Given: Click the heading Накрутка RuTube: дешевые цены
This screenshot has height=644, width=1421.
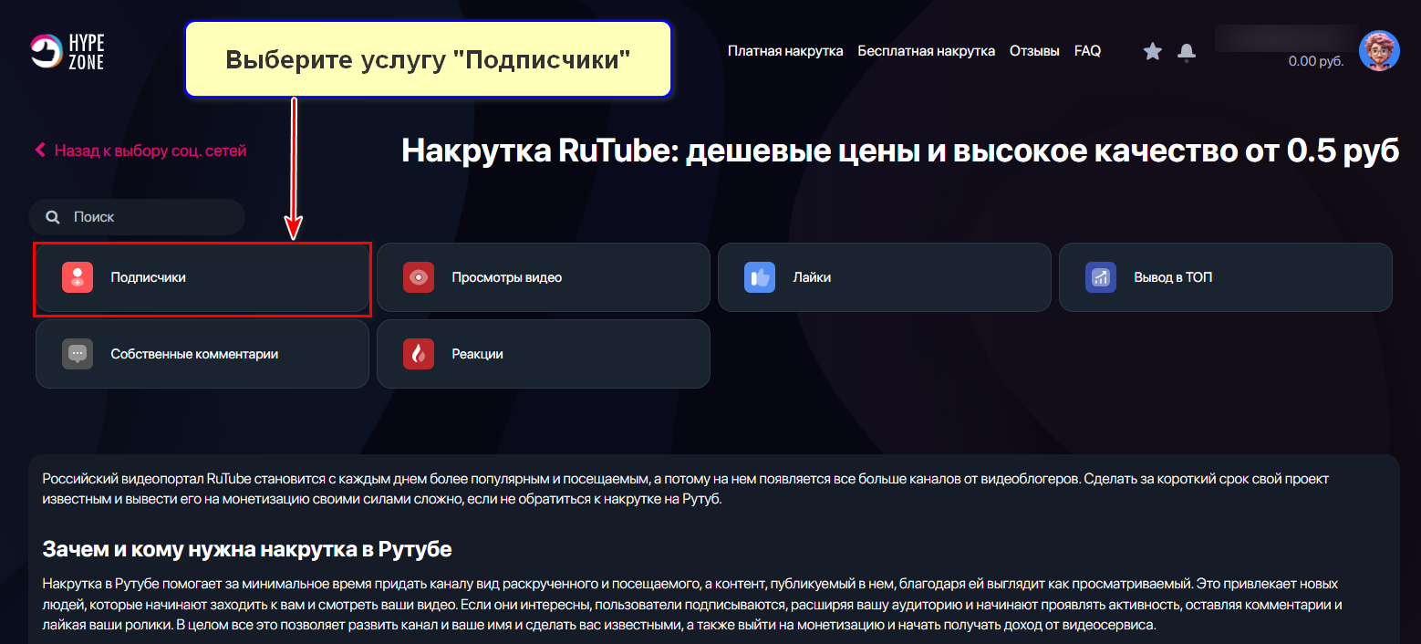Looking at the screenshot, I should 900,151.
